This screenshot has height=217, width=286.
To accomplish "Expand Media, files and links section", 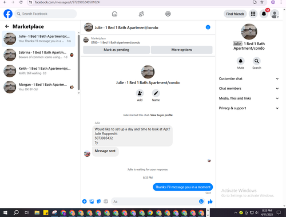I will point(249,98).
